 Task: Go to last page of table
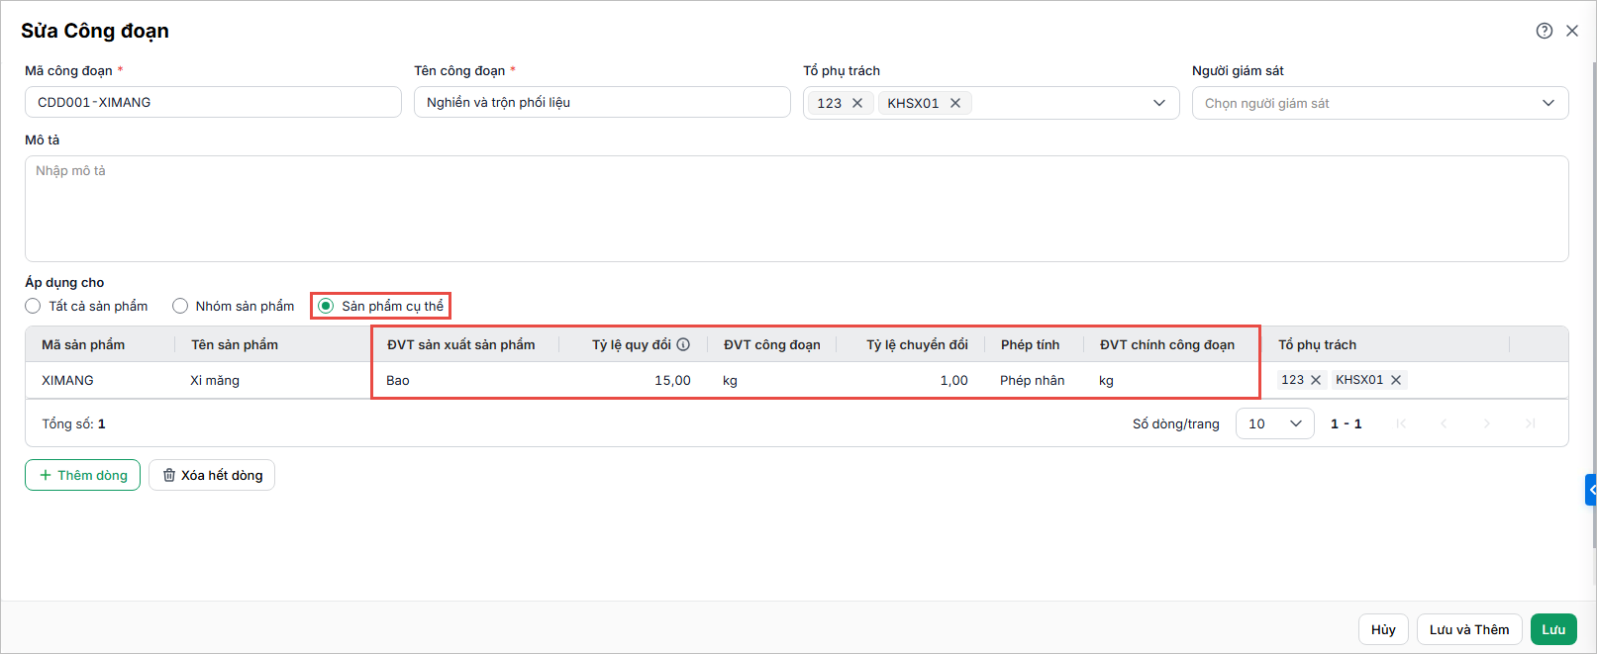point(1530,423)
